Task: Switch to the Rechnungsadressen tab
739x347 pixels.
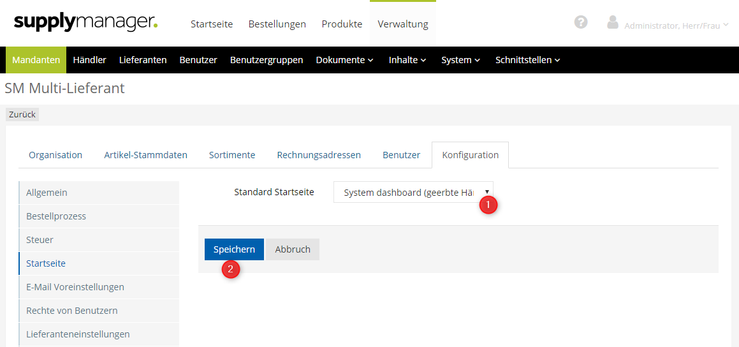Action: [x=319, y=155]
